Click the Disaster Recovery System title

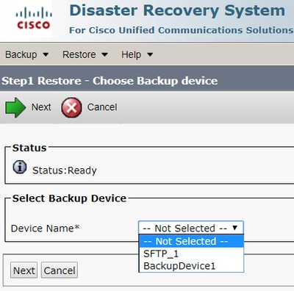click(x=177, y=11)
